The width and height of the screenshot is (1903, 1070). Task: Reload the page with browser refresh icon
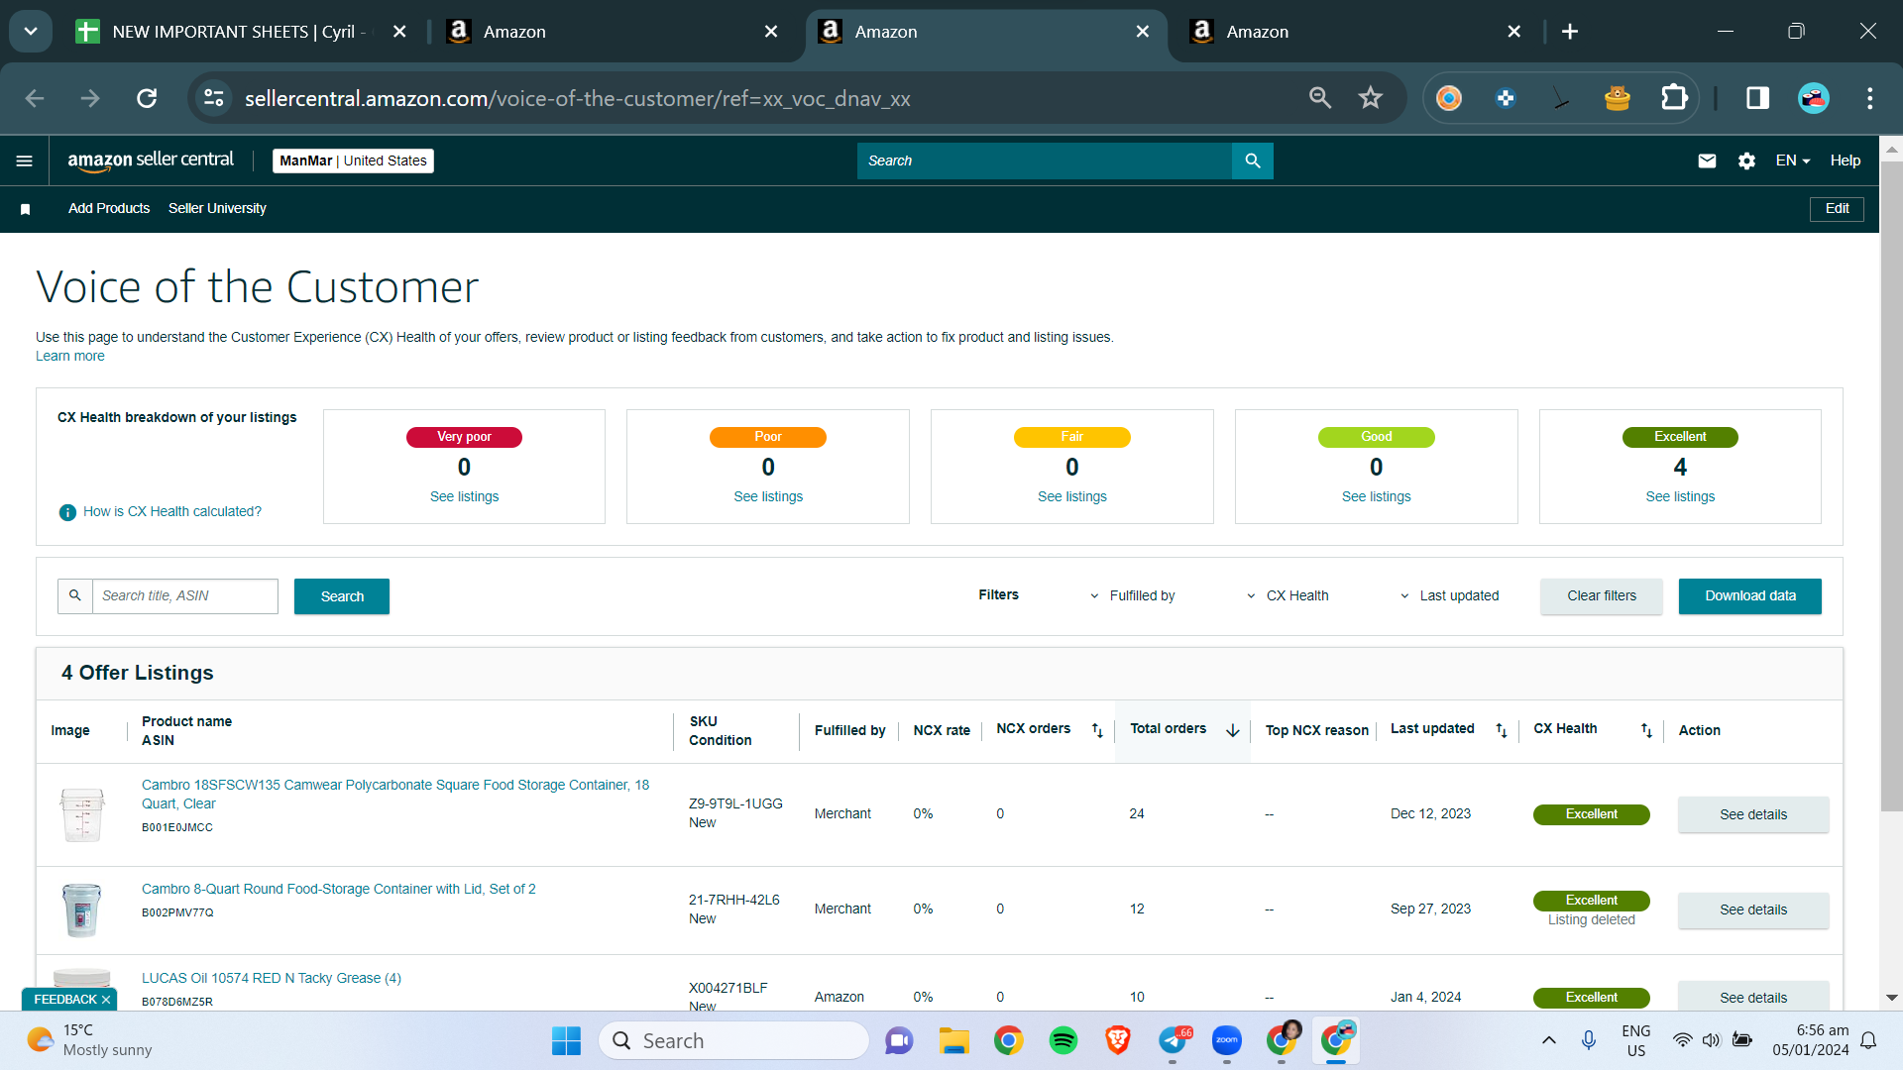click(x=147, y=98)
